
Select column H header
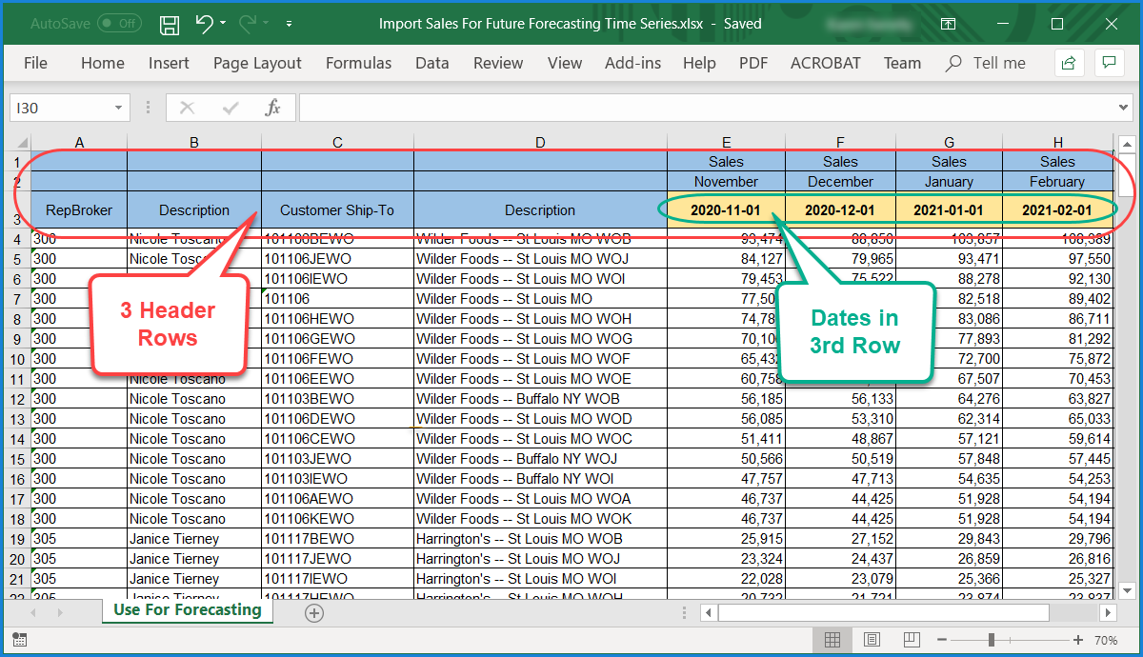(1057, 143)
